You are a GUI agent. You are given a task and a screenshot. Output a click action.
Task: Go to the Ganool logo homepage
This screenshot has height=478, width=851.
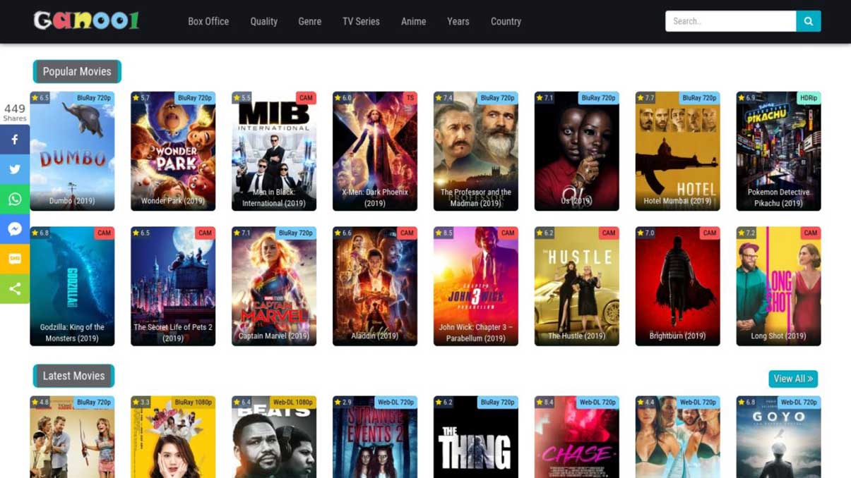point(86,20)
